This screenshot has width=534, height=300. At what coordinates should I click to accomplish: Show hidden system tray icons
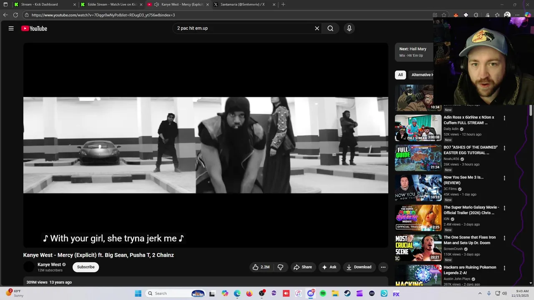pyautogui.click(x=480, y=293)
